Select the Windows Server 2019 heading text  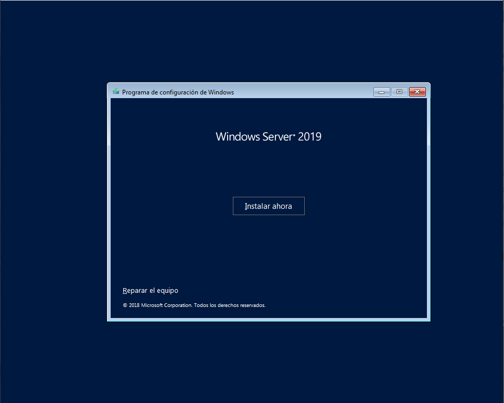tap(269, 136)
